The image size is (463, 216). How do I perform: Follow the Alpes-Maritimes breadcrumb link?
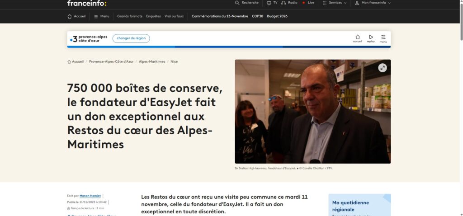click(152, 61)
